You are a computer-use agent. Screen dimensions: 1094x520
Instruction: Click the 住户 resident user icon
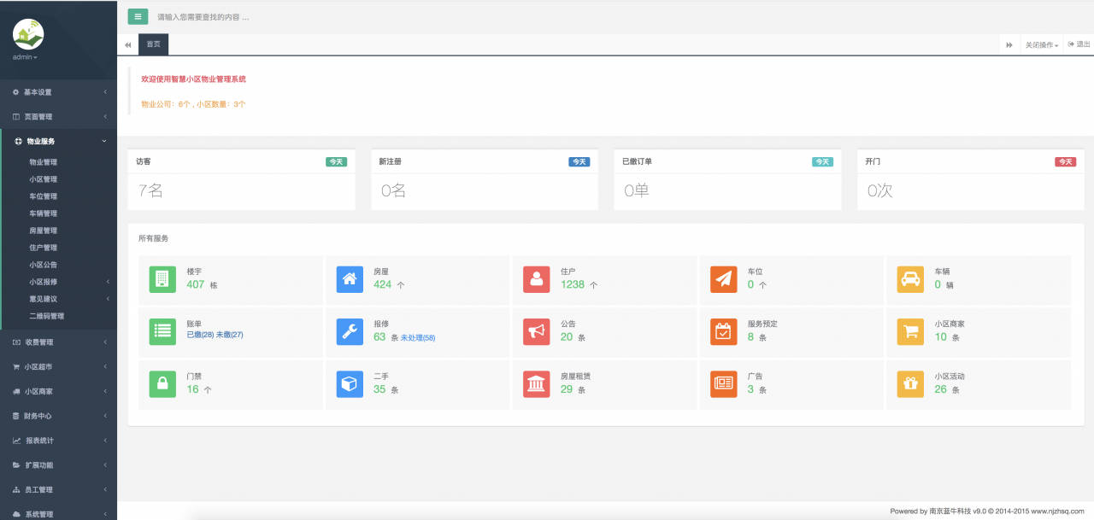click(537, 280)
